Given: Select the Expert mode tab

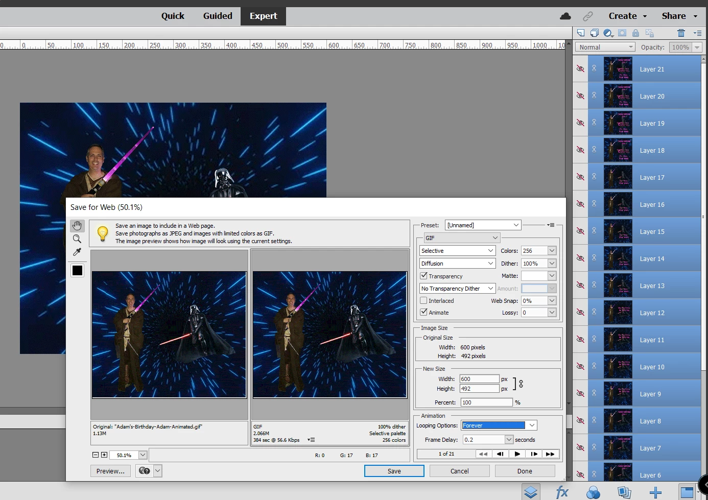Looking at the screenshot, I should tap(263, 16).
